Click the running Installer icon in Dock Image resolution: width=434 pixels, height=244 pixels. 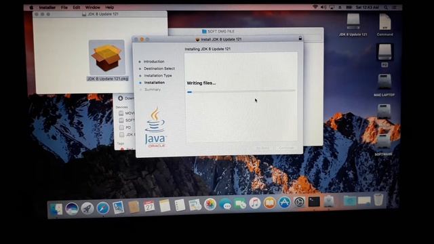pyautogui.click(x=329, y=201)
